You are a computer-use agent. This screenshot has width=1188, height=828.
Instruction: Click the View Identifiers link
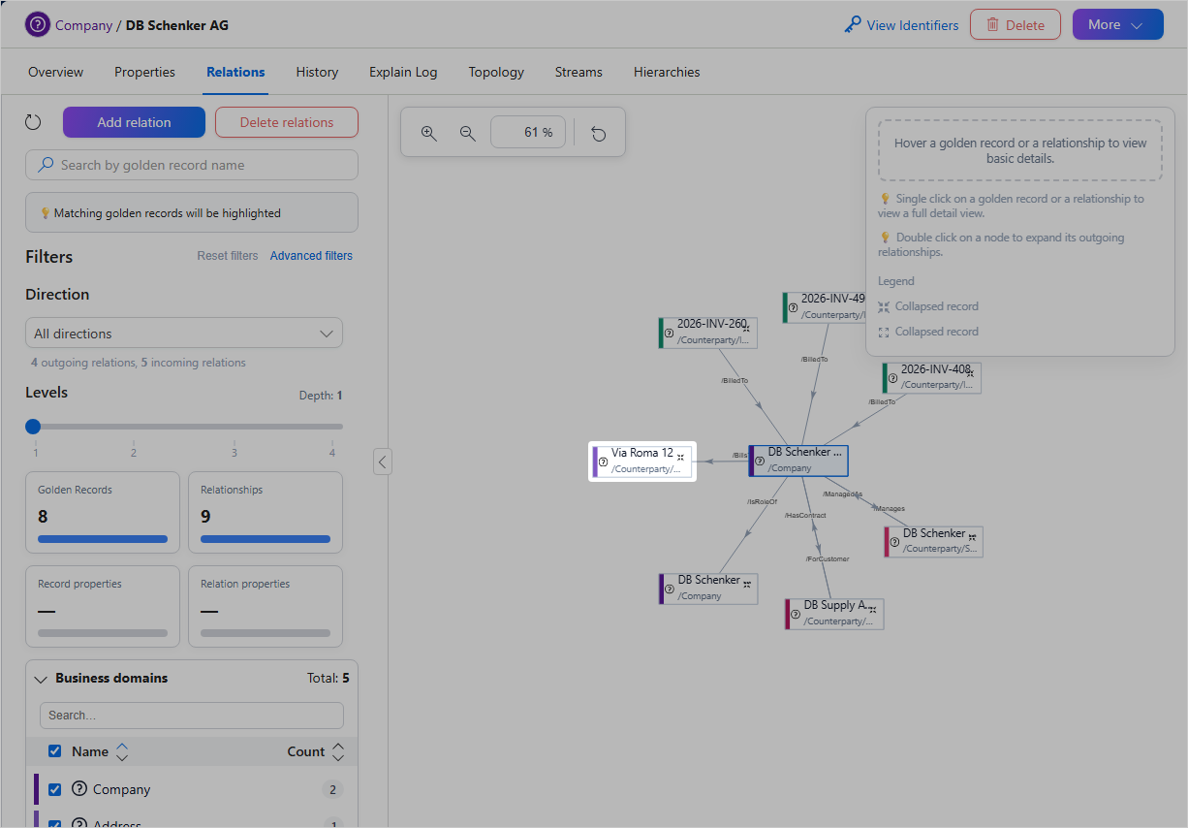pos(913,25)
